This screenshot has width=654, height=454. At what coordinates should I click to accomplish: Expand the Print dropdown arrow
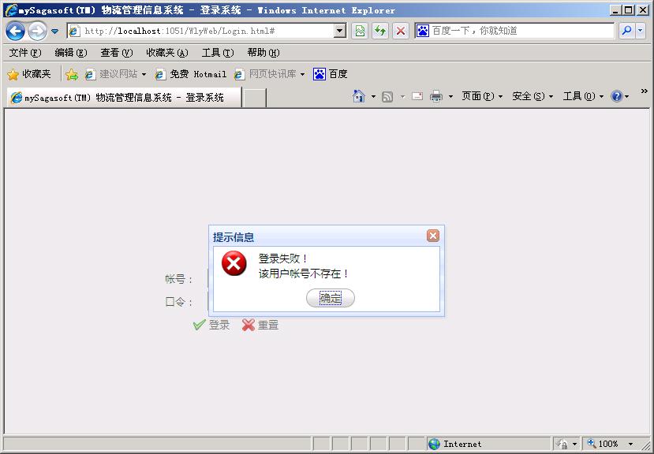pyautogui.click(x=450, y=97)
